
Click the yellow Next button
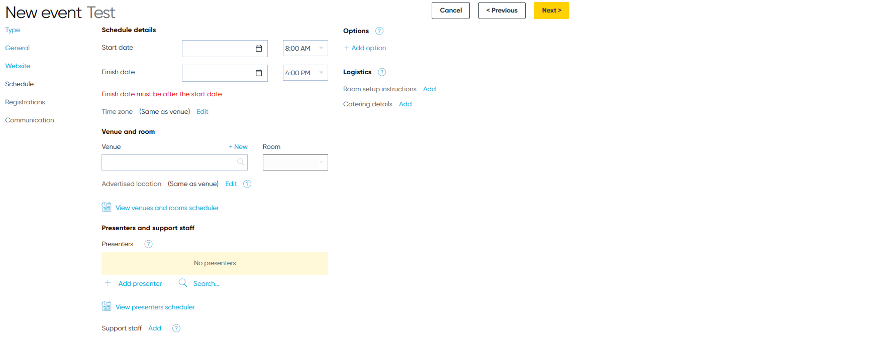pos(551,11)
